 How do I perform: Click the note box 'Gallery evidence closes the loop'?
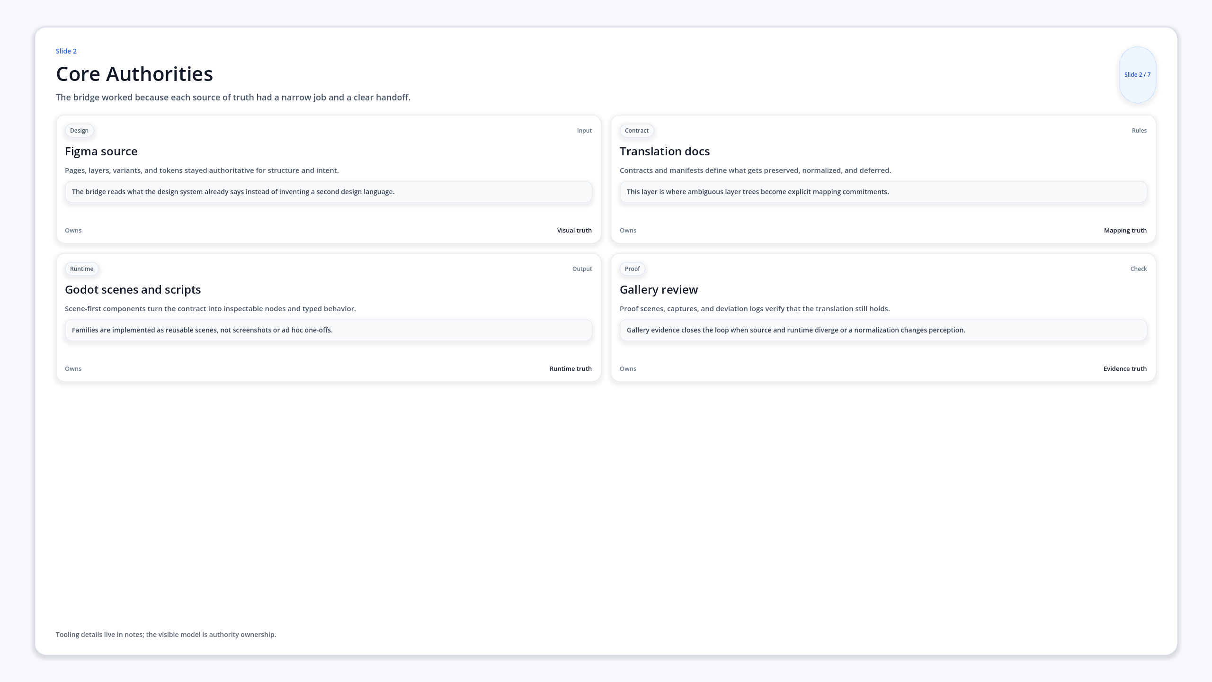pyautogui.click(x=883, y=330)
